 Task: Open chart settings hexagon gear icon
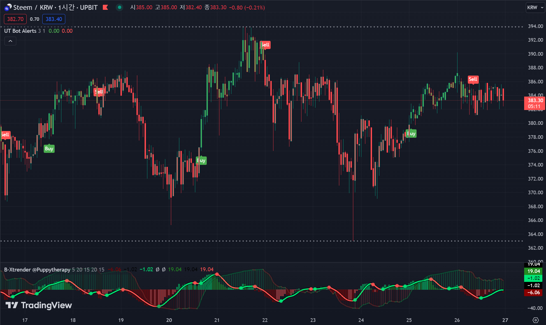536,320
